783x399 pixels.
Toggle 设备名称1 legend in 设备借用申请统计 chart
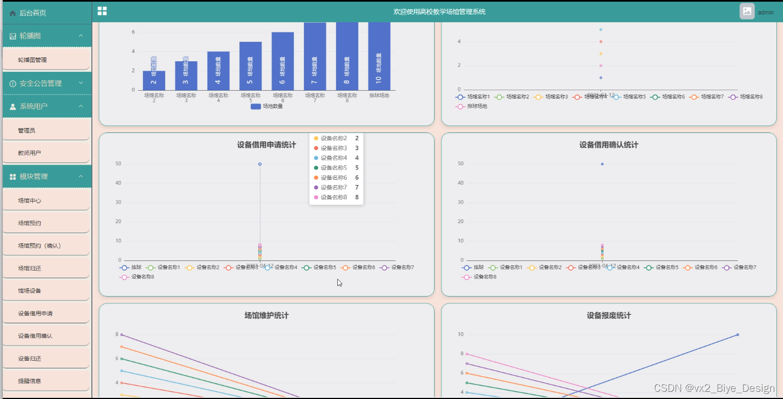[162, 268]
